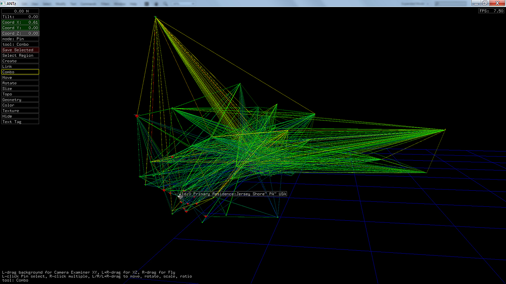
Task: Toggle the mode: Pin setting
Action: [20, 39]
